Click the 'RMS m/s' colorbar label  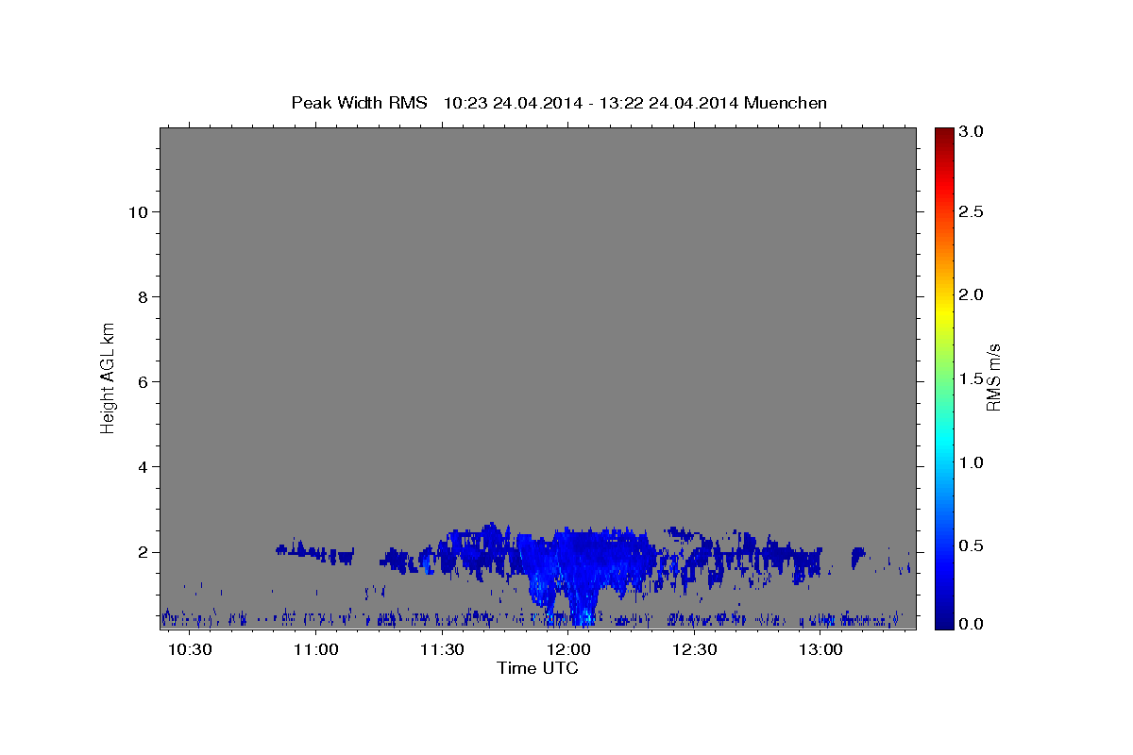pyautogui.click(x=993, y=377)
